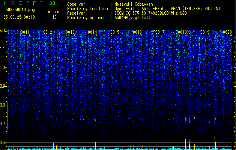Click the meteor count value 13
Image resolution: width=236 pixels, height=150 pixels.
point(54,17)
